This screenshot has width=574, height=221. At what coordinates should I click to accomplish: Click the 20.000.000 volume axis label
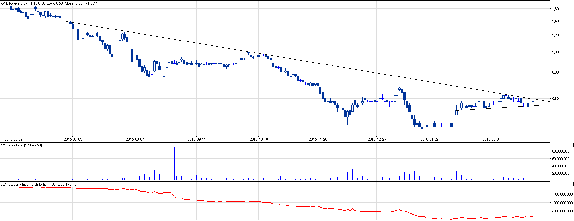pyautogui.click(x=561, y=173)
